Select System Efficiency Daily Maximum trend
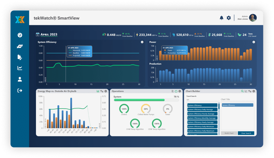Viewport: 274px width, 158px height. point(202,131)
